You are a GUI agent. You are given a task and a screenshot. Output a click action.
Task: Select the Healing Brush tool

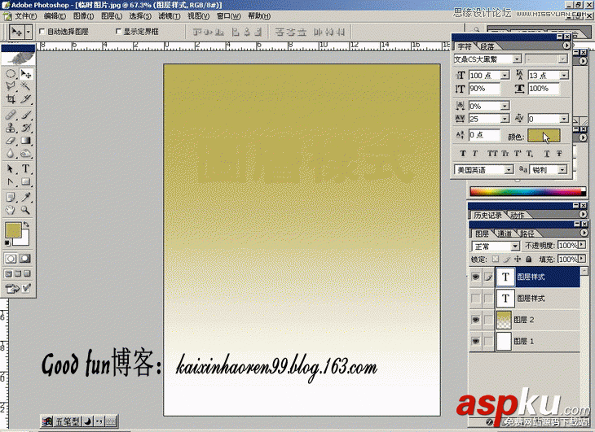(x=11, y=115)
